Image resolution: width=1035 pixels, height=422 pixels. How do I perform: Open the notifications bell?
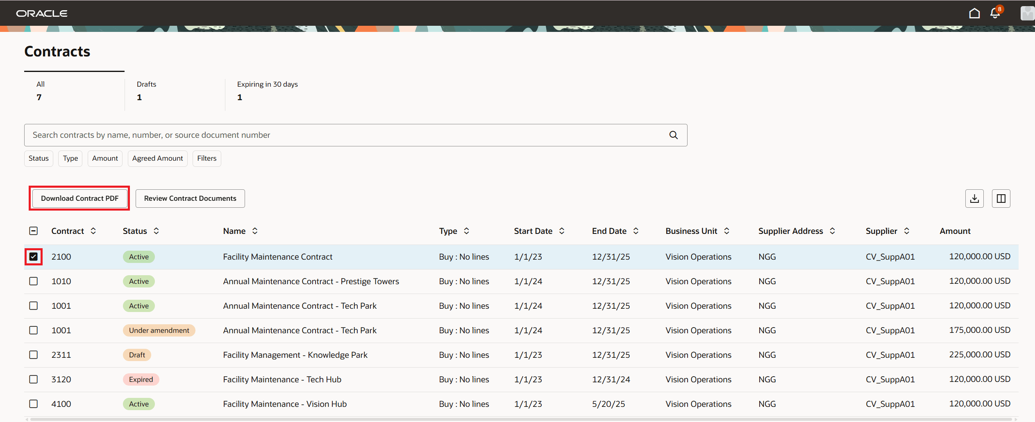coord(995,13)
